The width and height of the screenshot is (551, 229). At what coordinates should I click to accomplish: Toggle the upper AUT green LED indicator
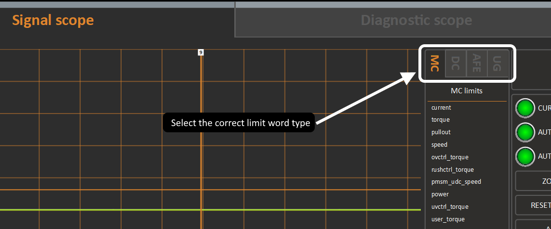tap(525, 133)
